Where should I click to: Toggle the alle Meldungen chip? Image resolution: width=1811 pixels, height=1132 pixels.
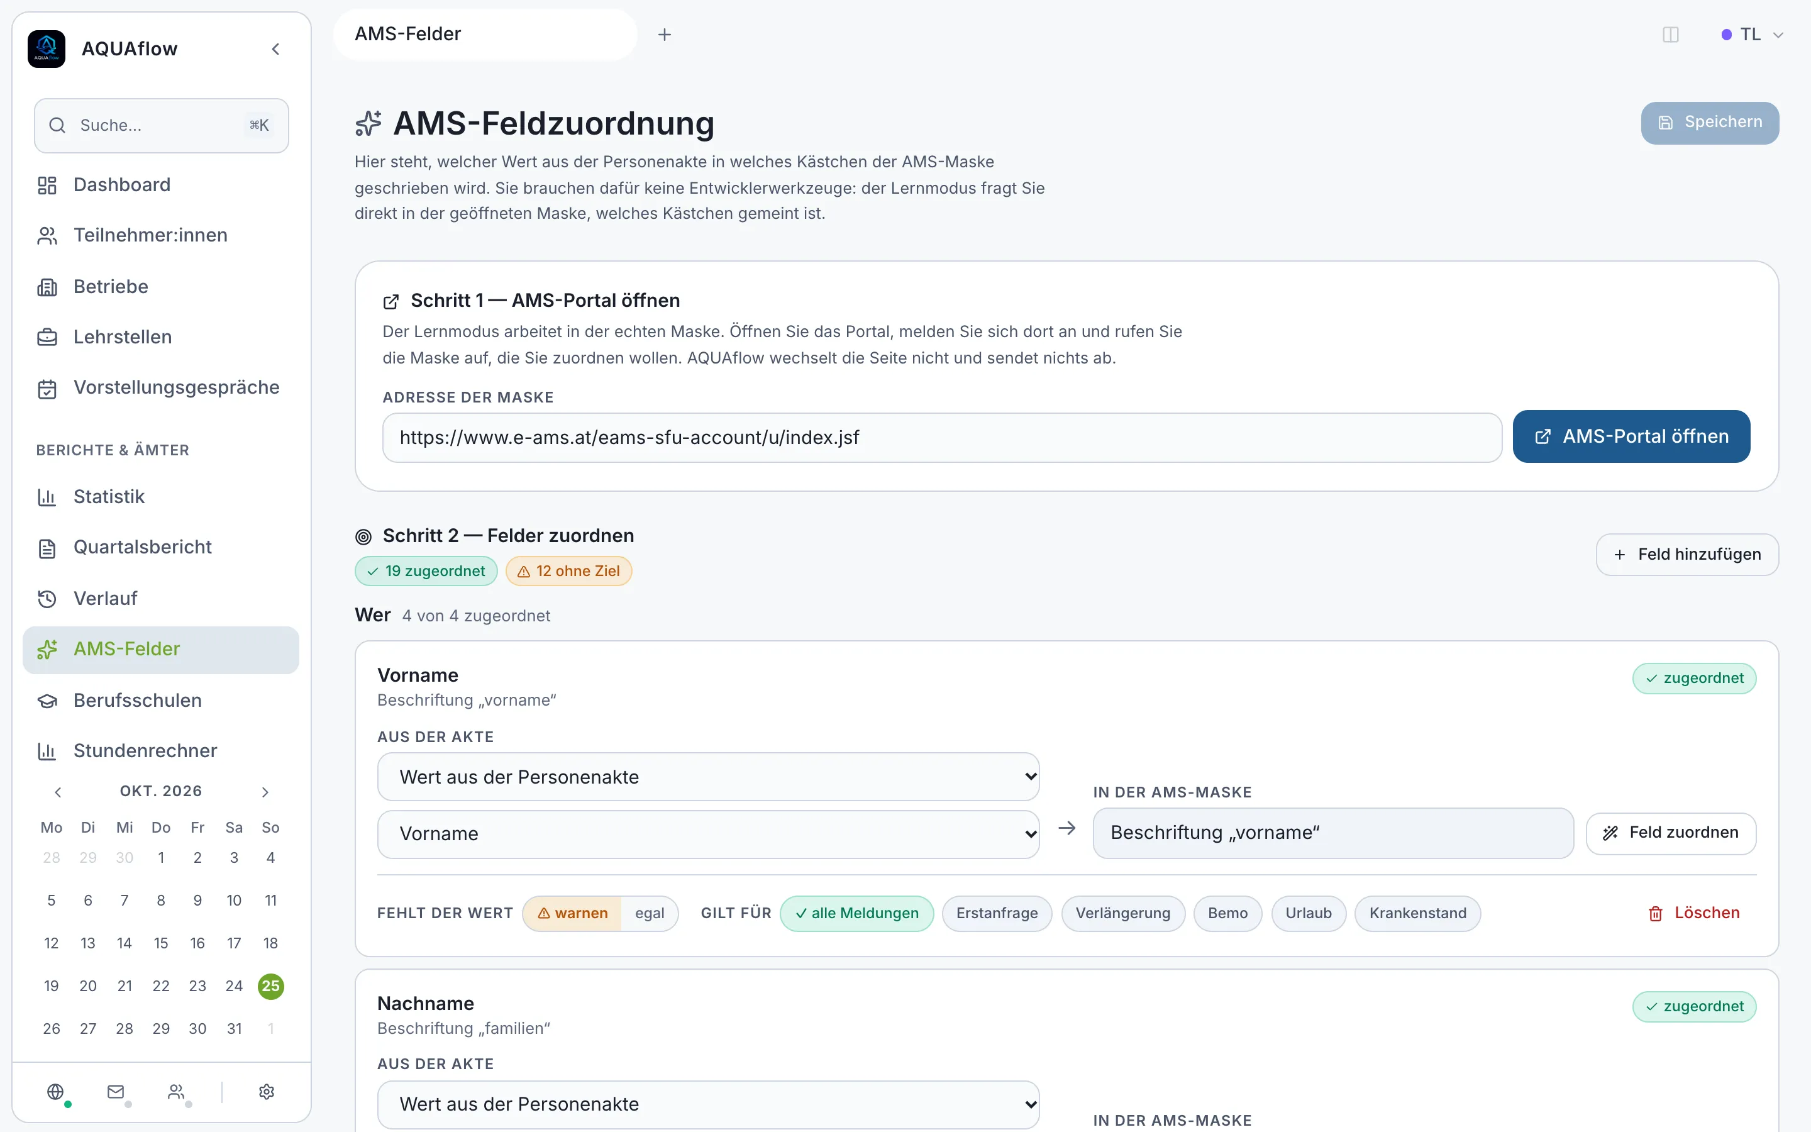[x=857, y=913]
